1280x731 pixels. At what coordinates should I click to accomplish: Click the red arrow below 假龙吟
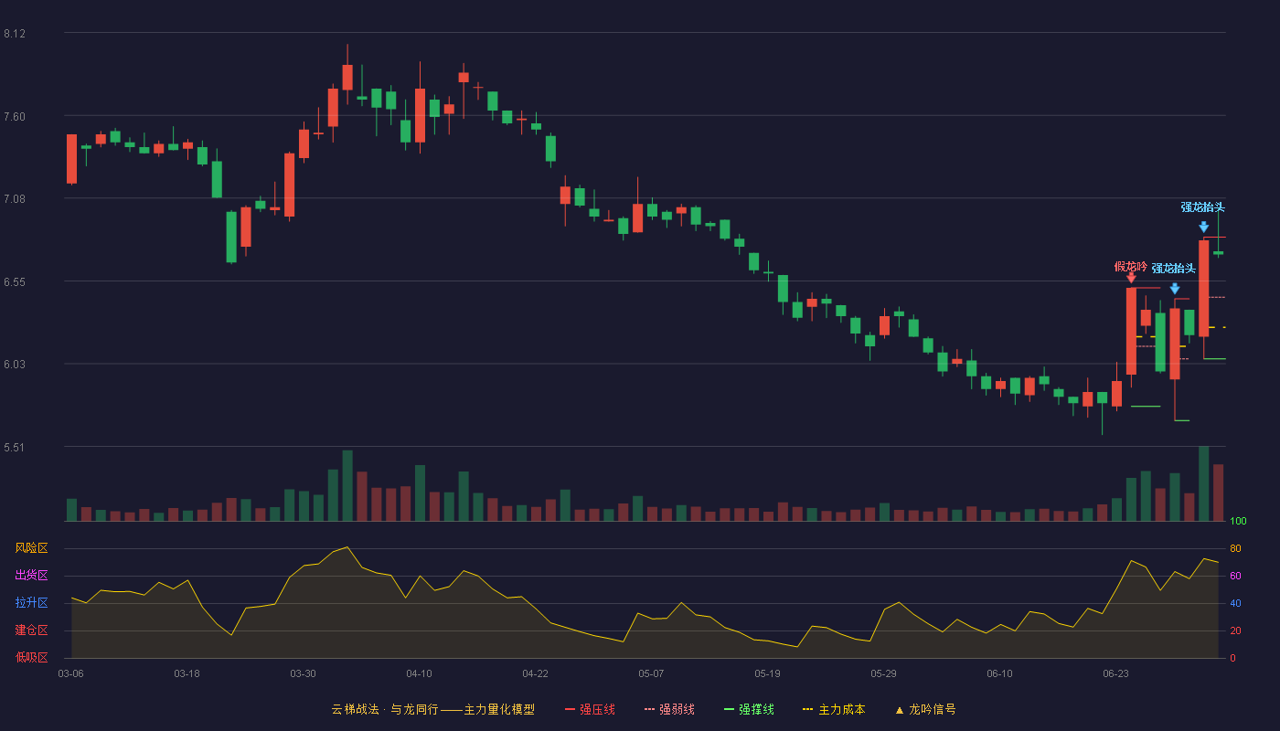coord(1131,278)
